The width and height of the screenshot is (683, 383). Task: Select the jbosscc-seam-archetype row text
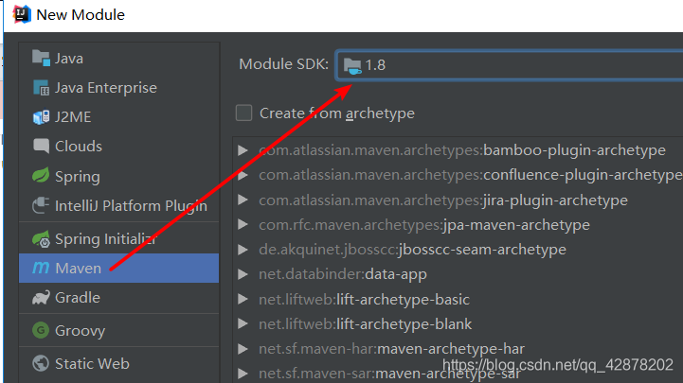tap(412, 250)
